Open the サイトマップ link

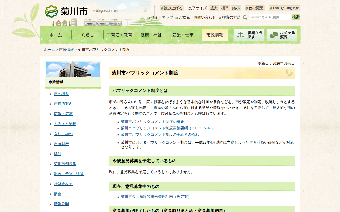[162, 17]
